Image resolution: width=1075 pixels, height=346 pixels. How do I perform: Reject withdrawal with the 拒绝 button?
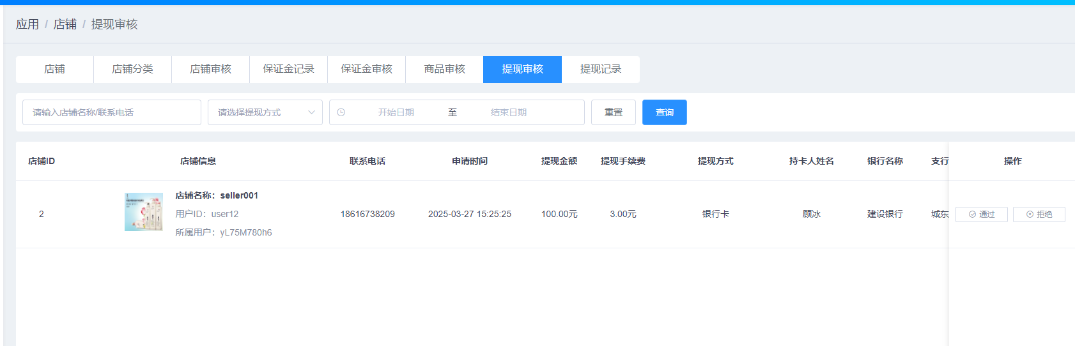1039,214
